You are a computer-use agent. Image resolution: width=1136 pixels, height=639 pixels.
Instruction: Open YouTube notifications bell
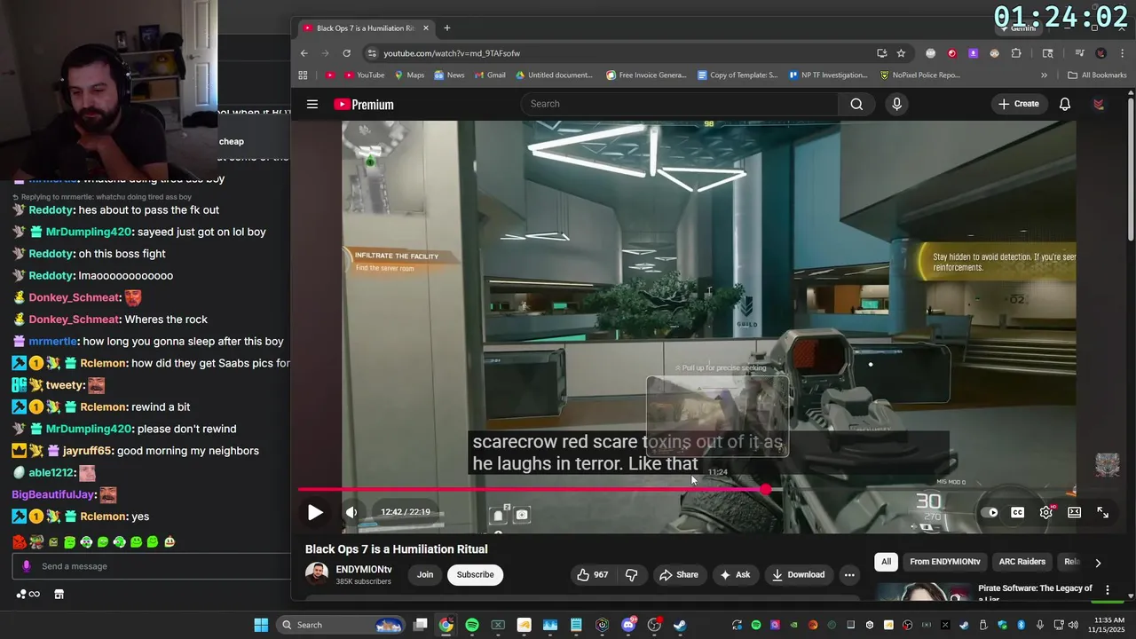[x=1065, y=104]
